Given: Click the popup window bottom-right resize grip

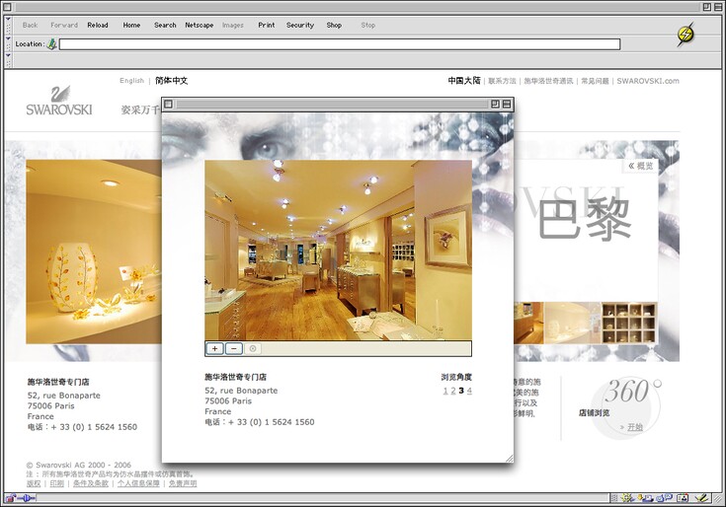Looking at the screenshot, I should (x=510, y=458).
